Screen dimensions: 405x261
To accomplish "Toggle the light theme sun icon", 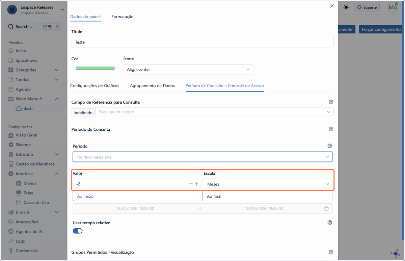I will pyautogui.click(x=346, y=7).
